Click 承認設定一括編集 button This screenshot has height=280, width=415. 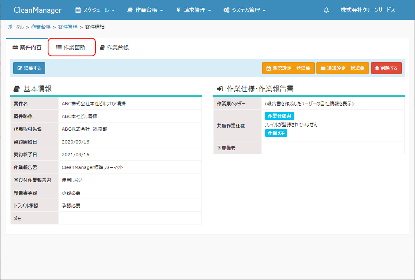point(288,68)
